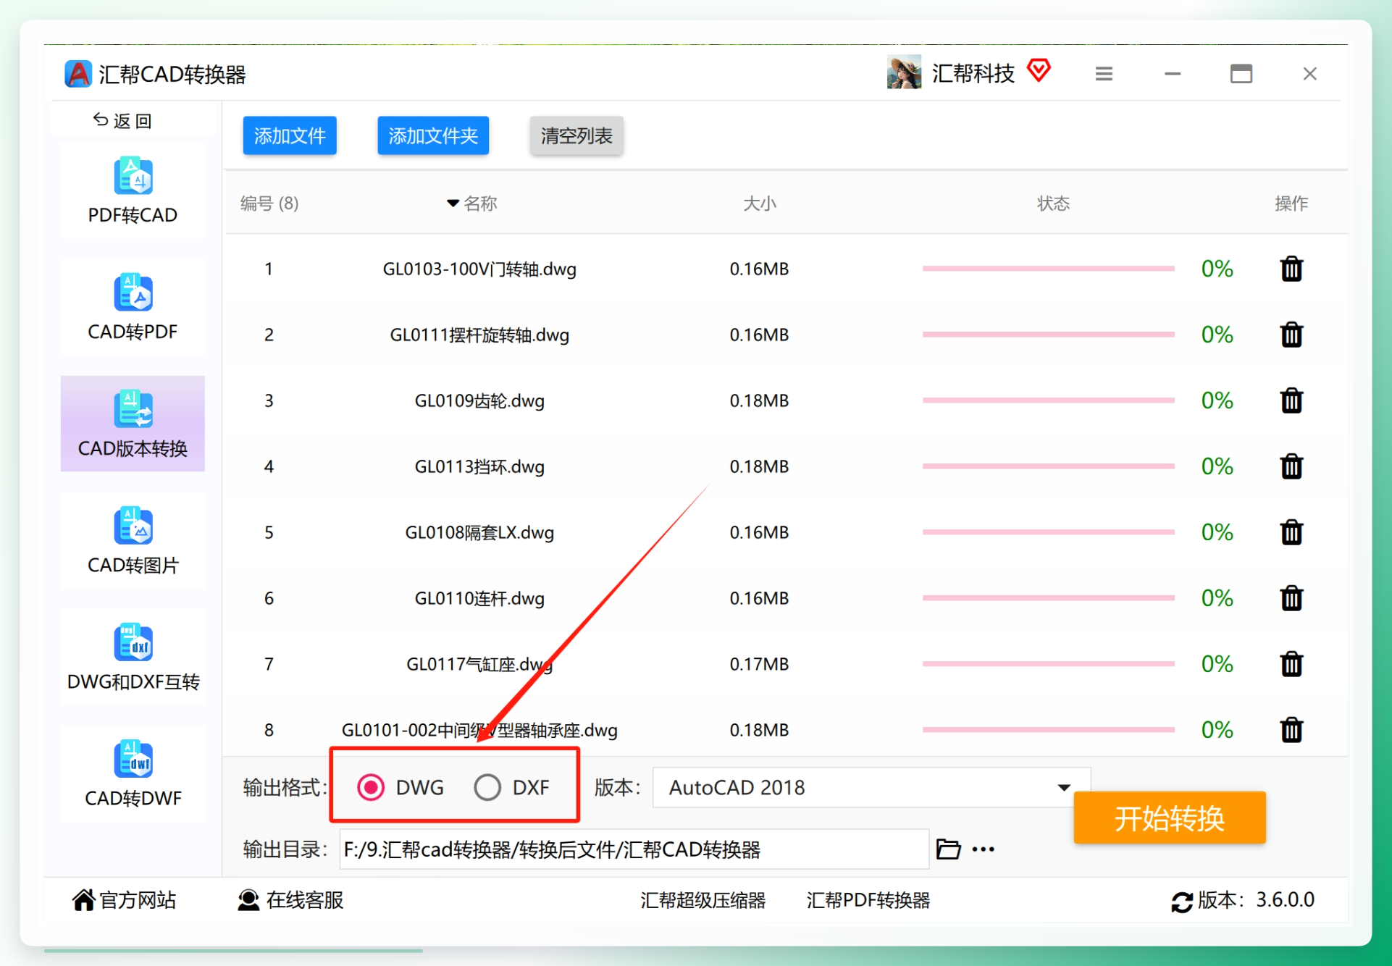Delete file GL0110连杆.dwg via trash icon
This screenshot has width=1392, height=966.
click(1291, 598)
